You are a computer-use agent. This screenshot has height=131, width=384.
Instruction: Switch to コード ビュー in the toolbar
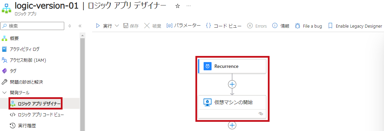[x=223, y=26]
